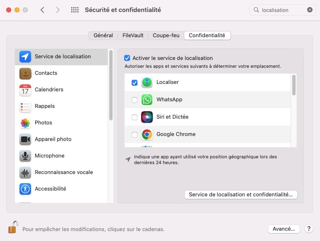Enable location access for WhatsApp
Viewport: 320px width, 241px height.
tap(135, 100)
